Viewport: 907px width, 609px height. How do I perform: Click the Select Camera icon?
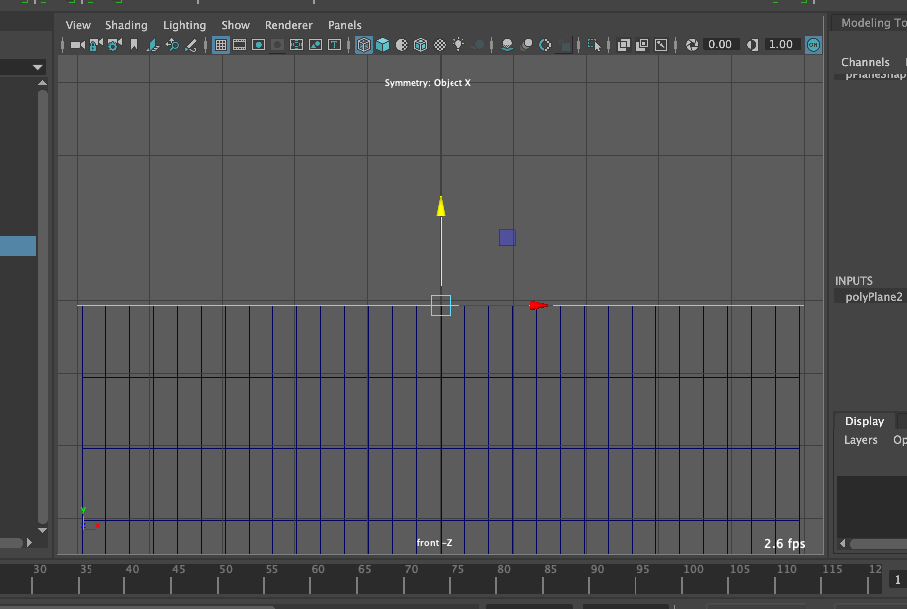77,45
